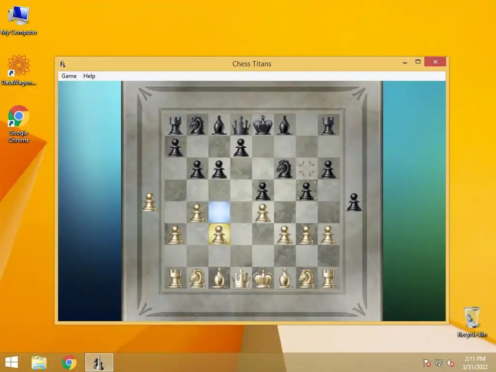Image resolution: width=496 pixels, height=372 pixels.
Task: Select the black pawn on h6
Action: coord(328,169)
